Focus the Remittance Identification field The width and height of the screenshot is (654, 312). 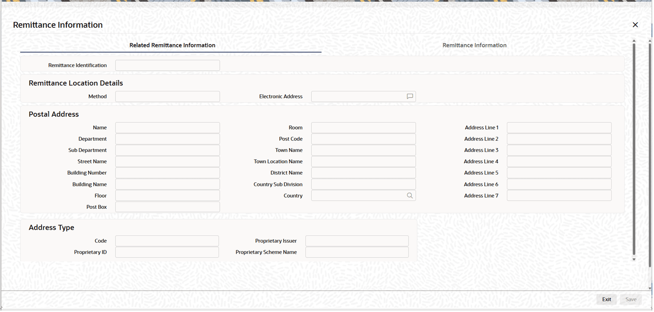168,65
